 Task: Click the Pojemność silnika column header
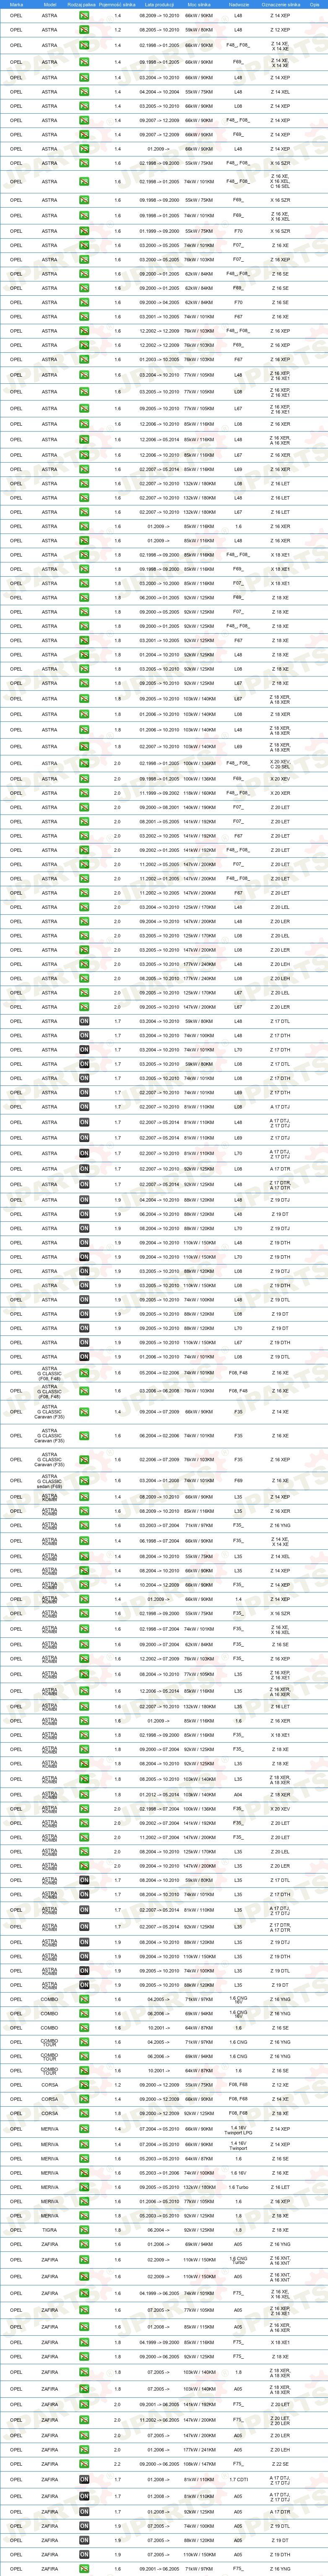pyautogui.click(x=117, y=4)
